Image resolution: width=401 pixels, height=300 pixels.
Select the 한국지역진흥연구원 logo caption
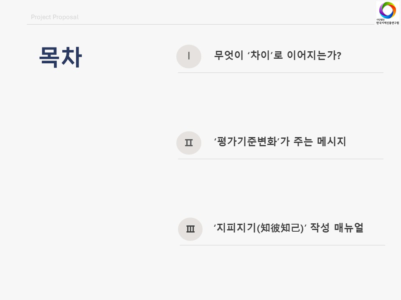click(x=387, y=22)
